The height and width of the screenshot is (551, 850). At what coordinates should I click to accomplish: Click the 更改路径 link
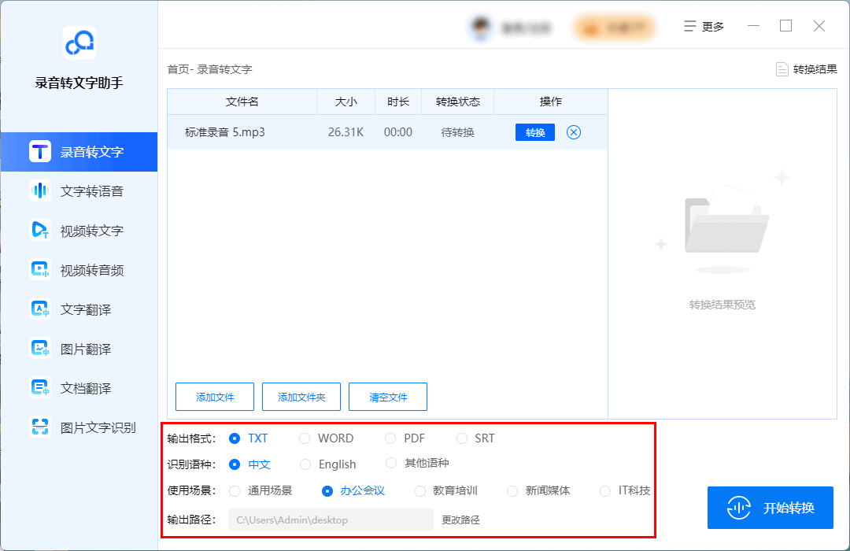coord(460,520)
